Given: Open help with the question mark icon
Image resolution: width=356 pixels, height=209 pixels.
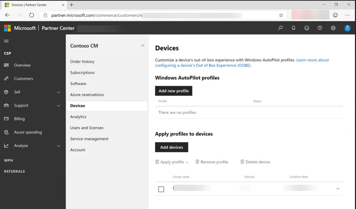Looking at the screenshot, I should 320,28.
